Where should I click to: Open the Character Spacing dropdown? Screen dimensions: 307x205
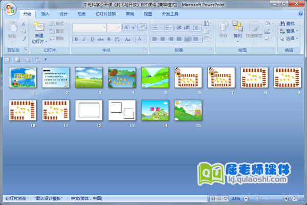118,39
